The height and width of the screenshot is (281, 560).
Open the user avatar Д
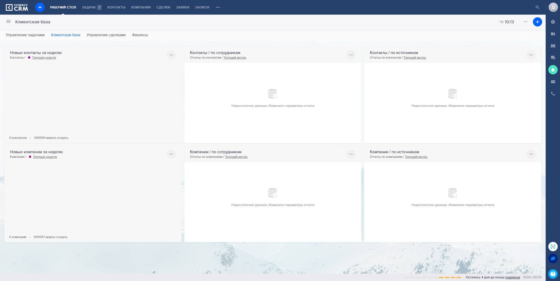click(553, 7)
